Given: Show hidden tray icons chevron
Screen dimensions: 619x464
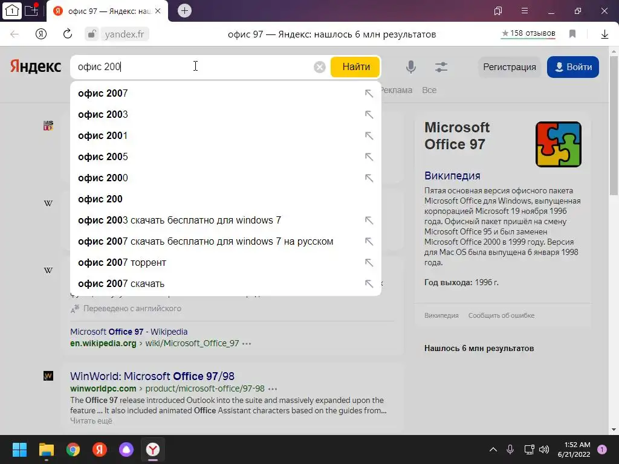Looking at the screenshot, I should (493, 449).
